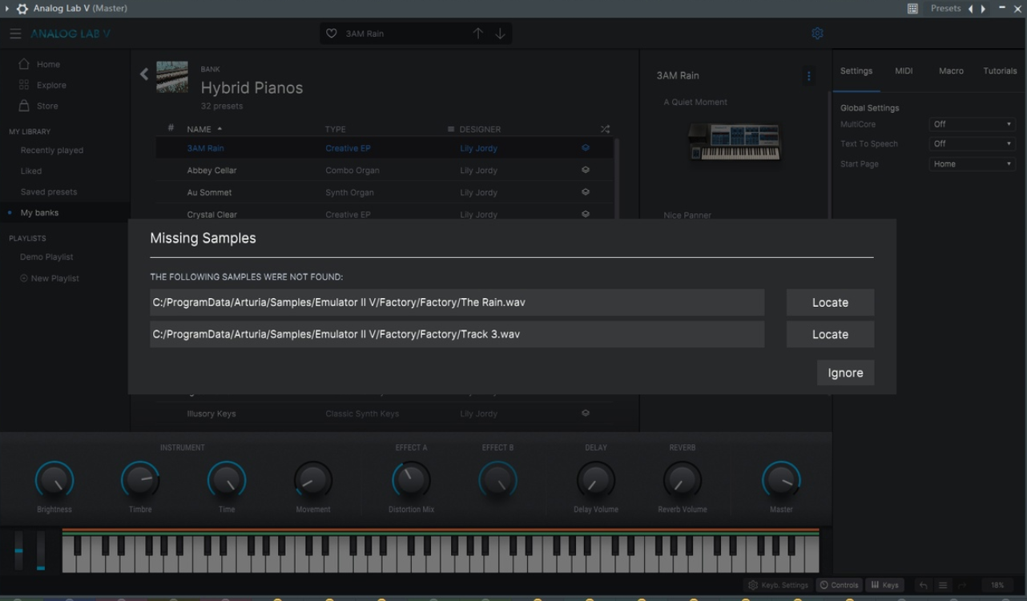Toggle the Keys keyboard view
This screenshot has width=1027, height=601.
(x=885, y=585)
